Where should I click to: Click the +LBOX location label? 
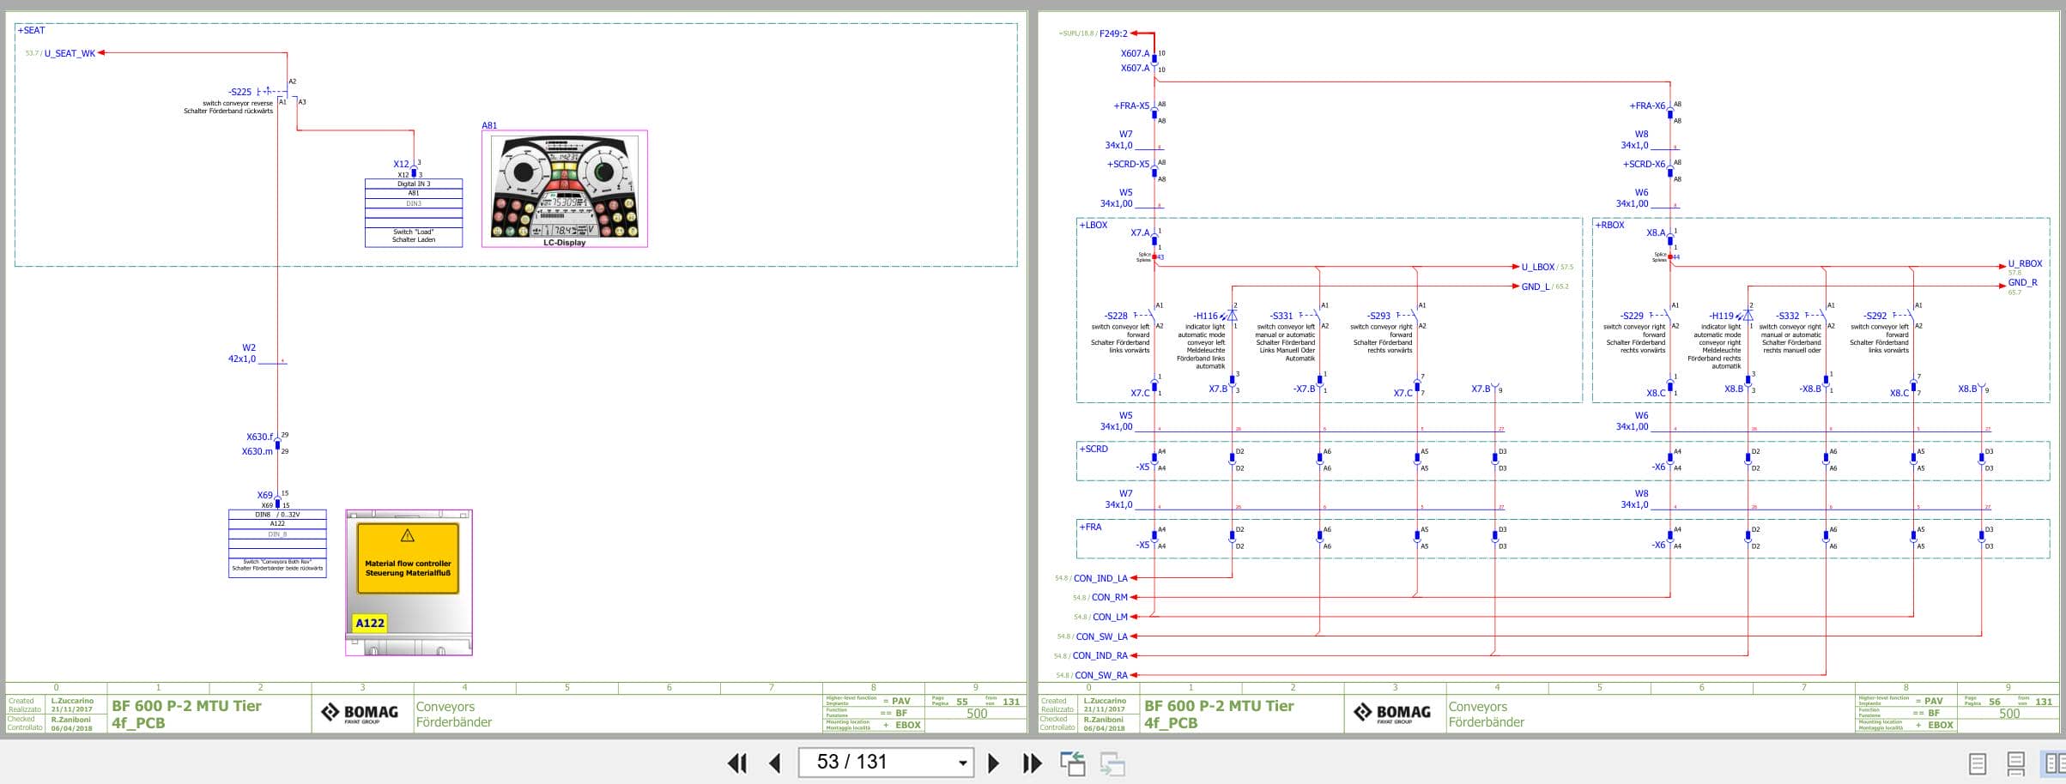click(1094, 226)
